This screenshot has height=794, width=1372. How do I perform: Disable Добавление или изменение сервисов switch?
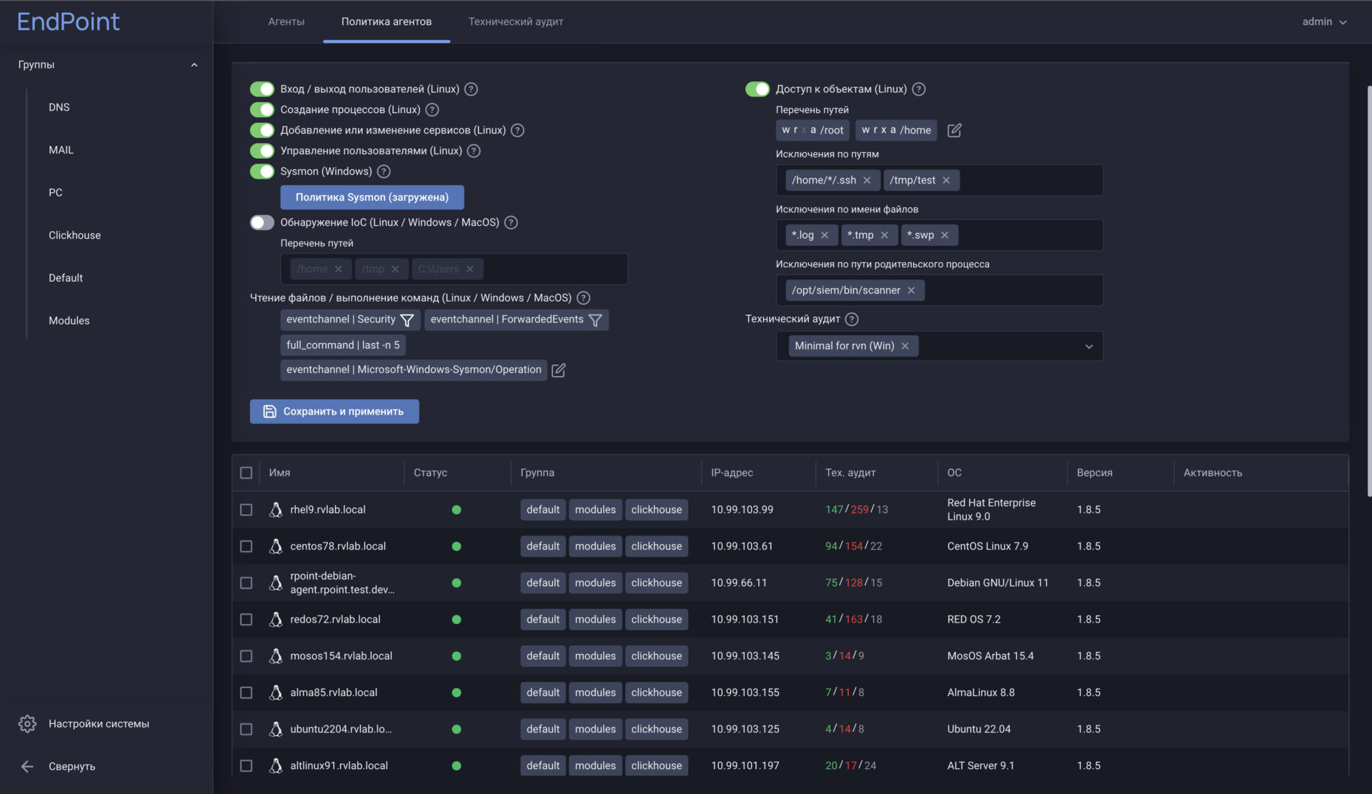coord(262,130)
